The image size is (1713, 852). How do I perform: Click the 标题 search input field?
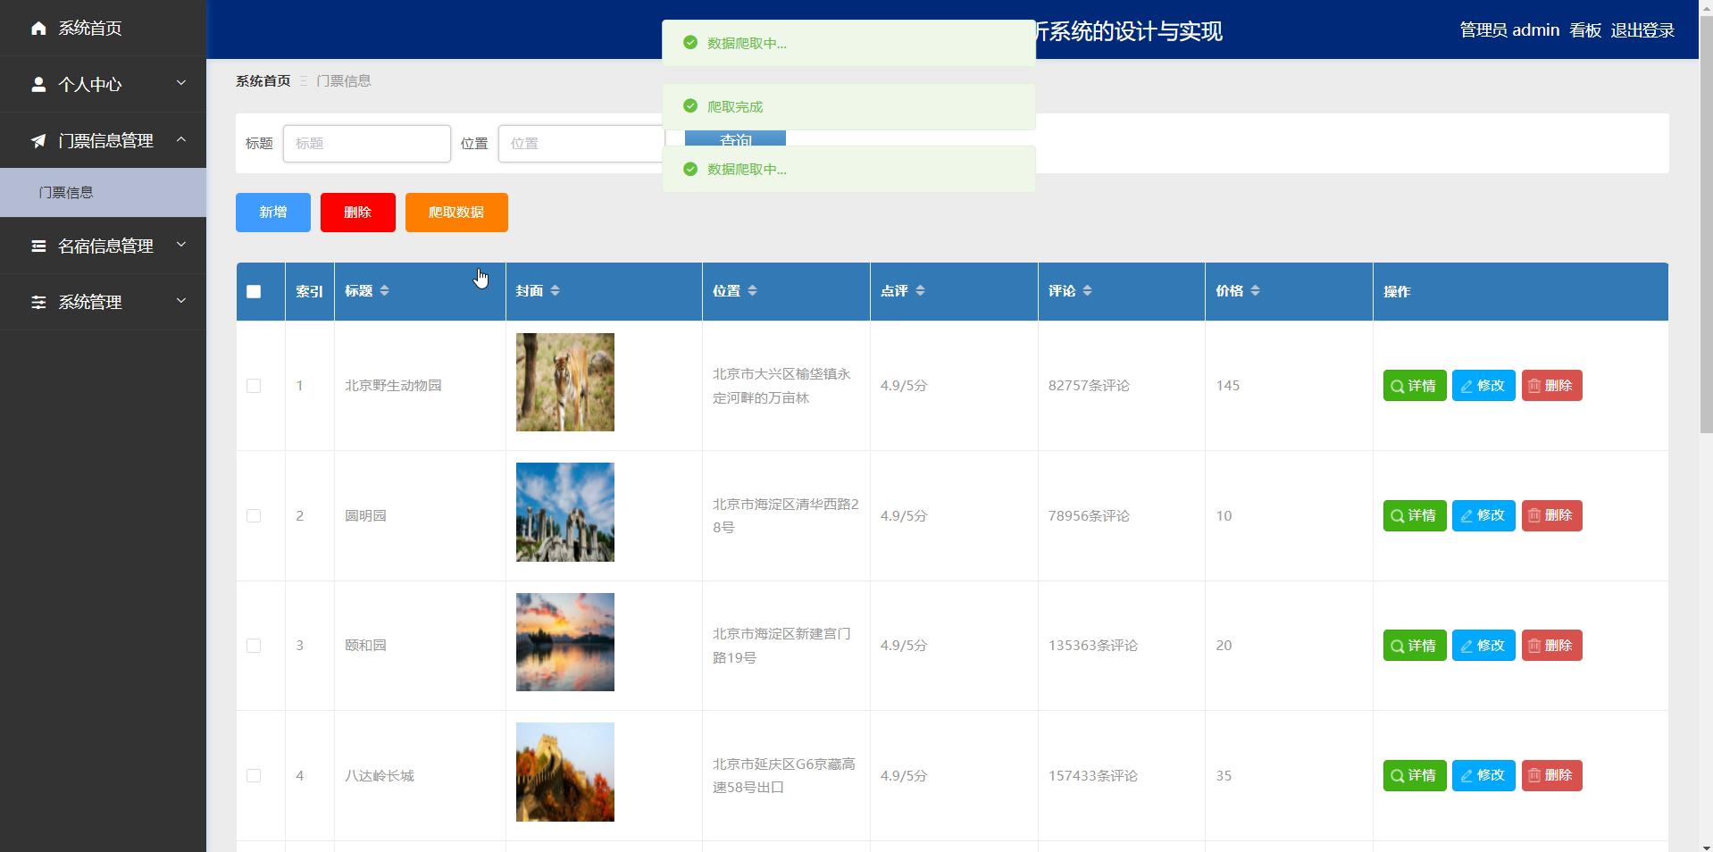click(x=366, y=143)
